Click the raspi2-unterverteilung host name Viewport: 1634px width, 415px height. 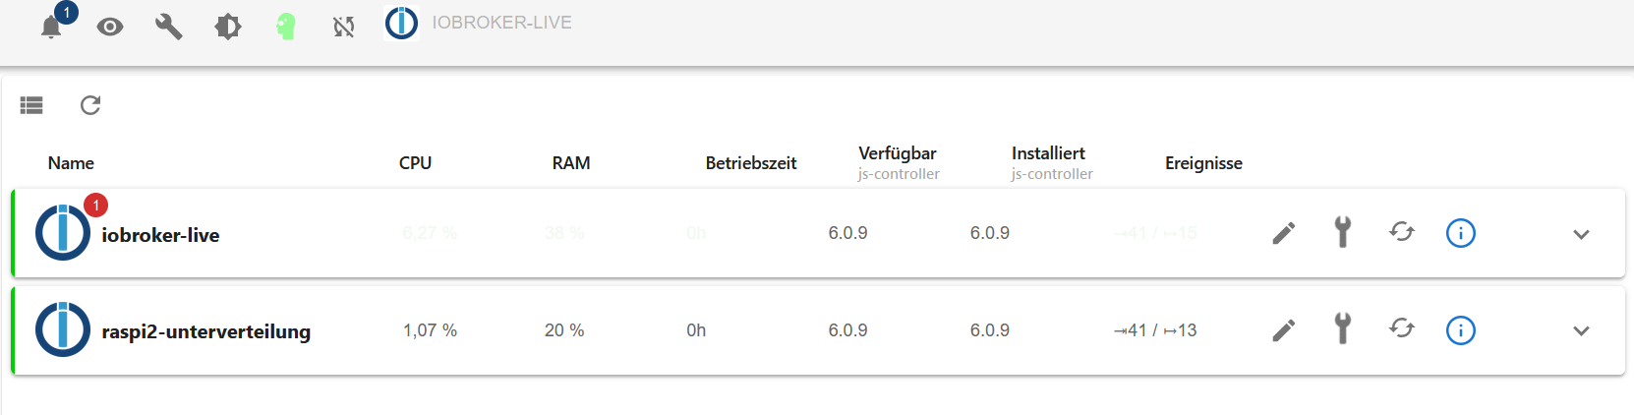[x=205, y=331]
